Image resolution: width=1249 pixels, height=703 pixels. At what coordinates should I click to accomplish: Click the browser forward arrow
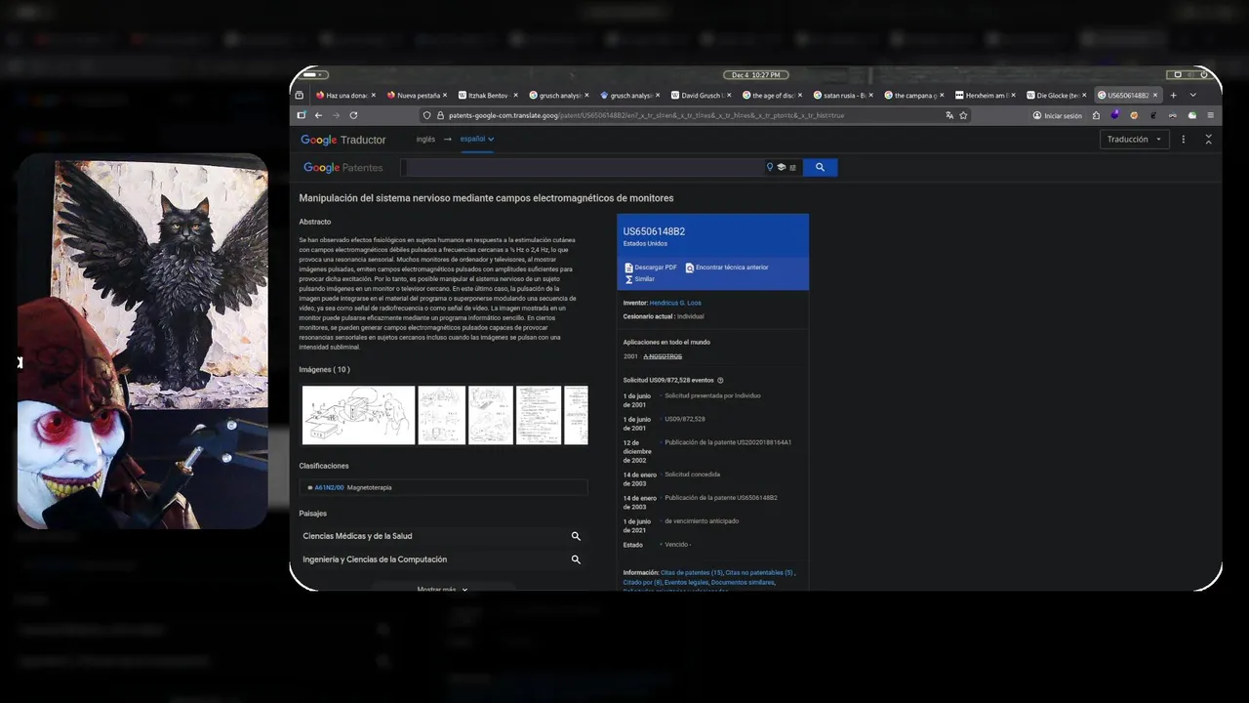pos(336,115)
